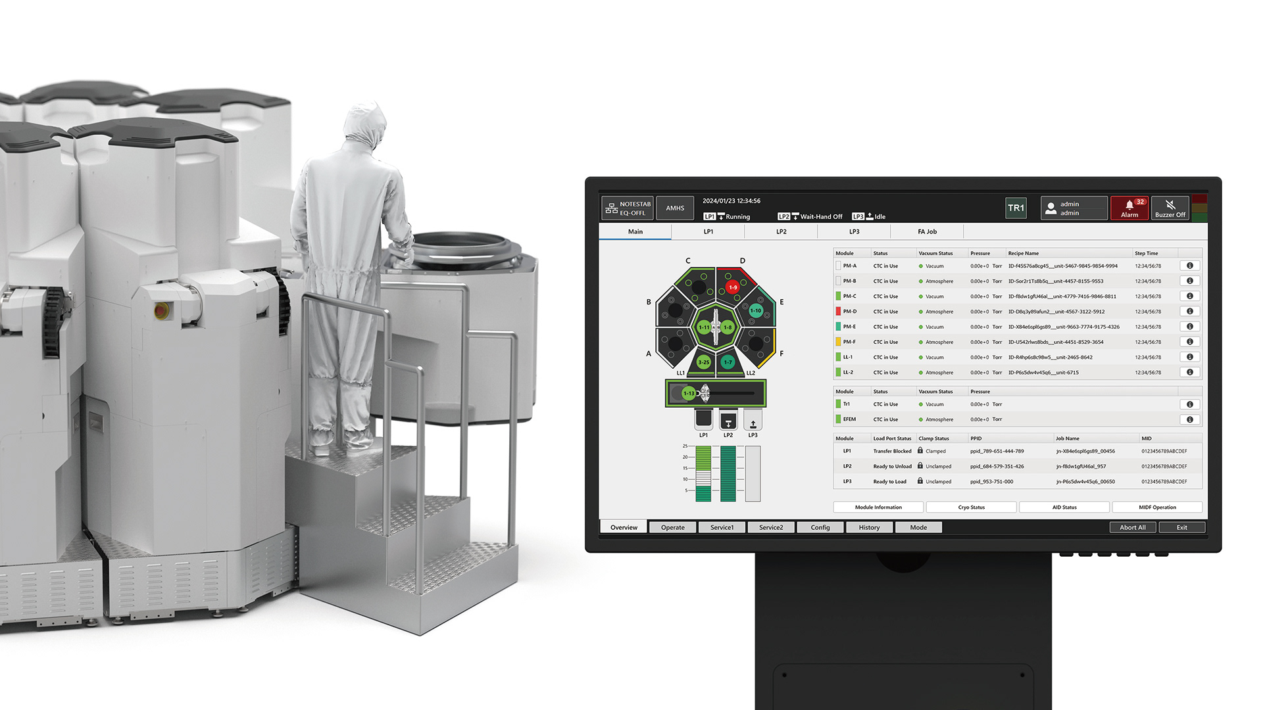
Task: Toggle the Buzzer Off mute icon
Action: pos(1170,204)
